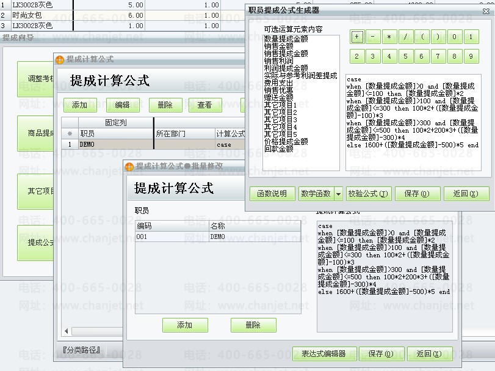Select the DEMO row in the formula grid
Image resolution: width=495 pixels, height=371 pixels.
coord(116,145)
